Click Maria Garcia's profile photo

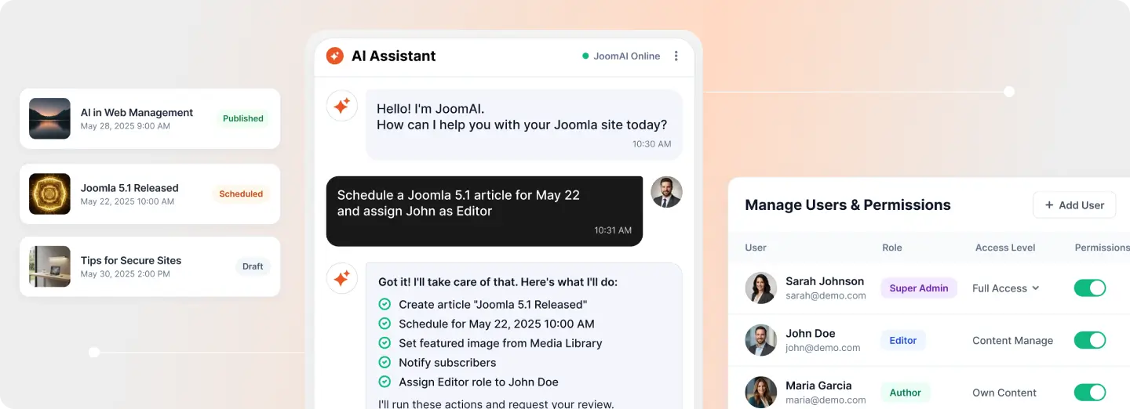click(x=760, y=393)
